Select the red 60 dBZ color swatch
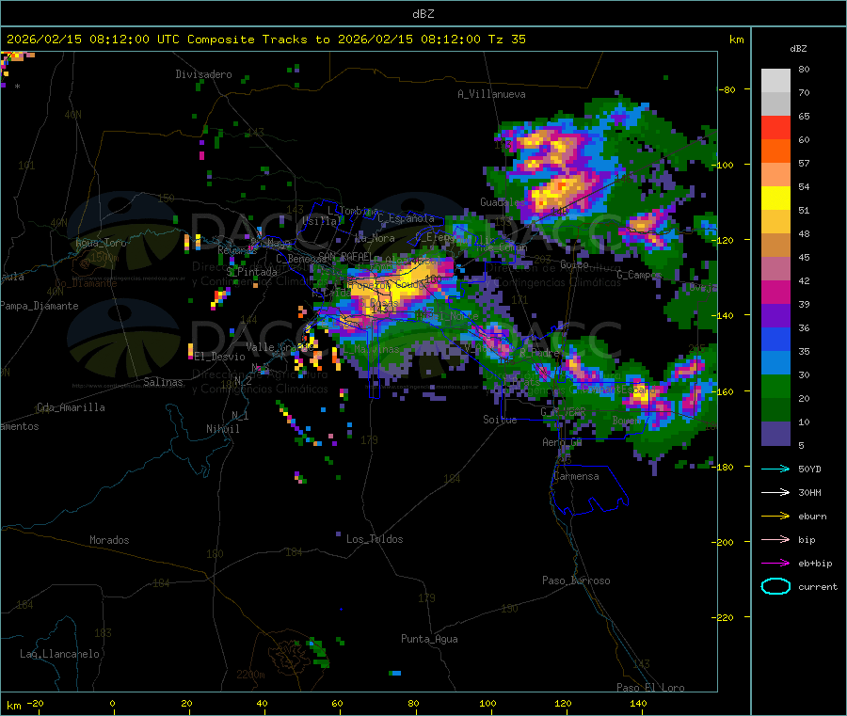Viewport: 847px width, 716px height. (775, 127)
